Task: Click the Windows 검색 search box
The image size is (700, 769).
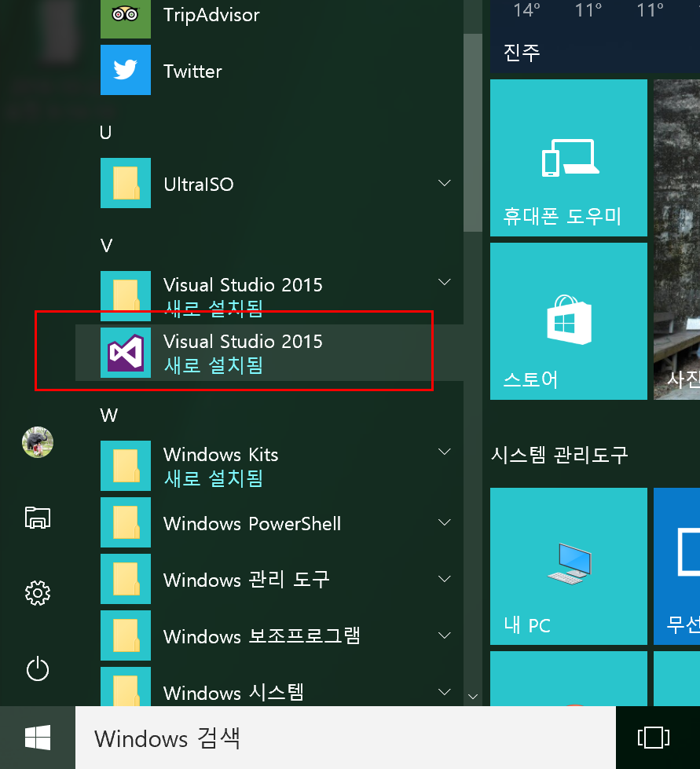Action: point(346,738)
